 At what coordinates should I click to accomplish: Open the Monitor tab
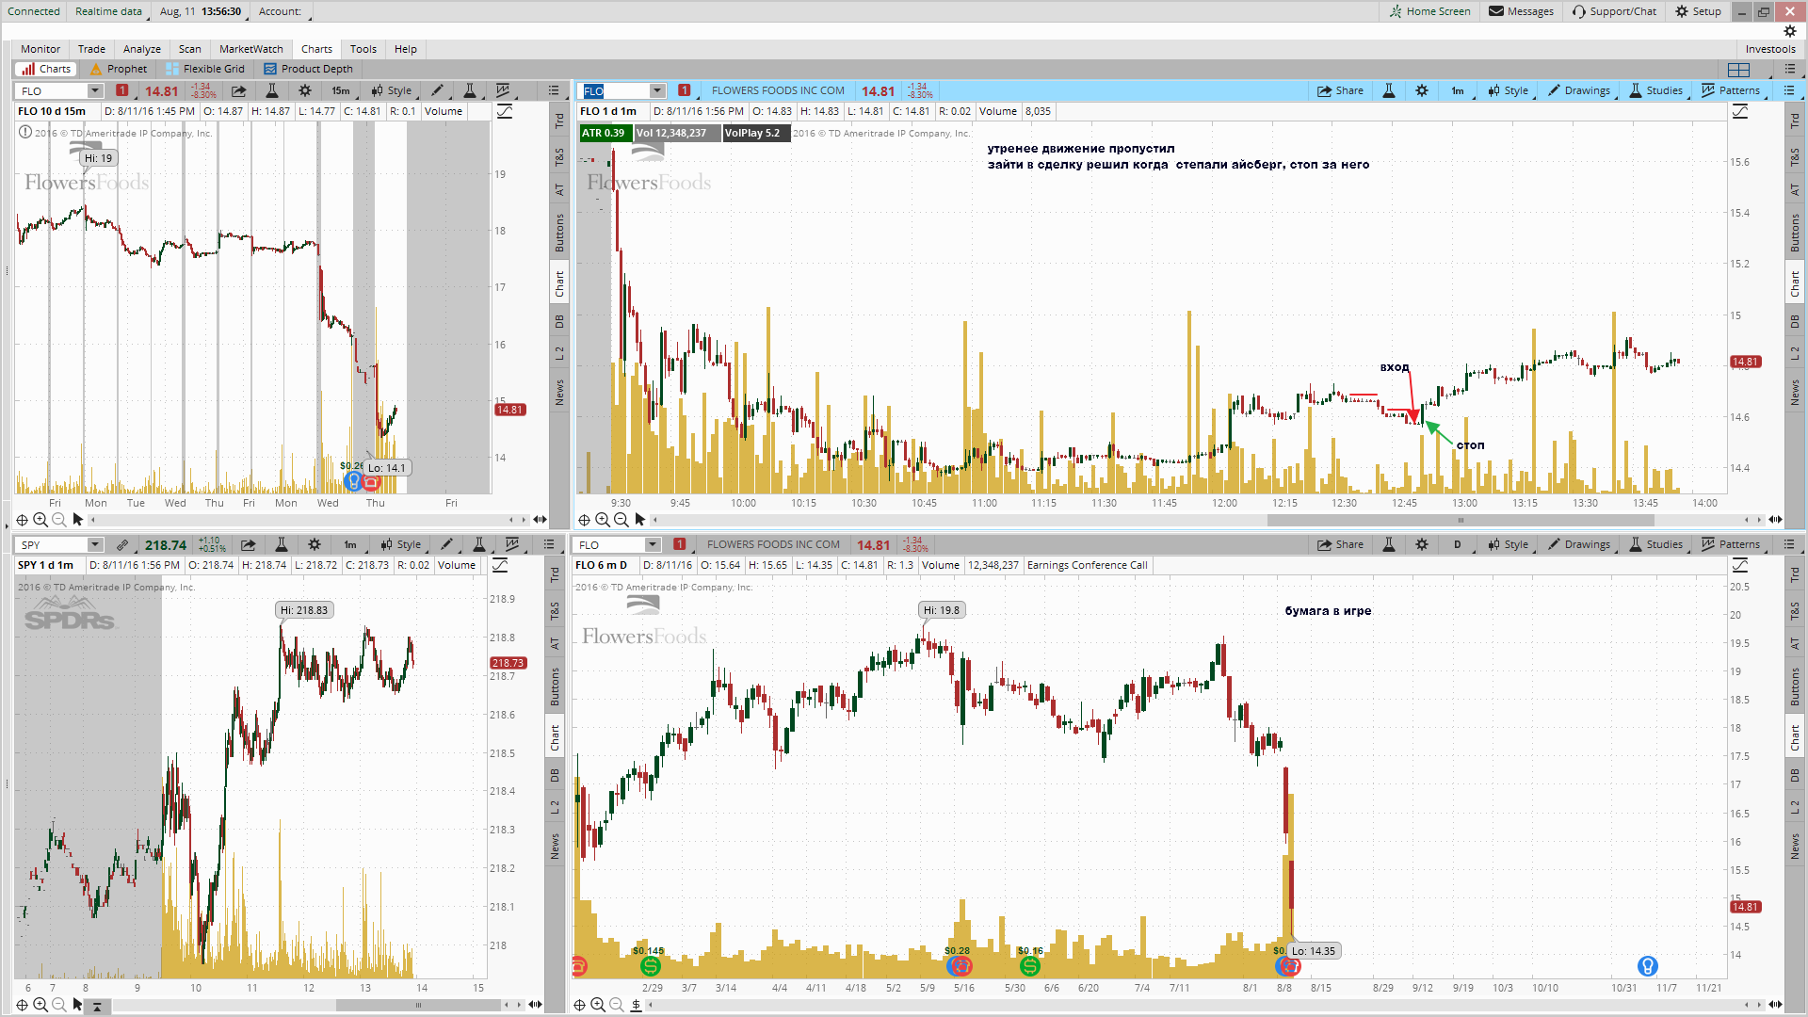[40, 49]
